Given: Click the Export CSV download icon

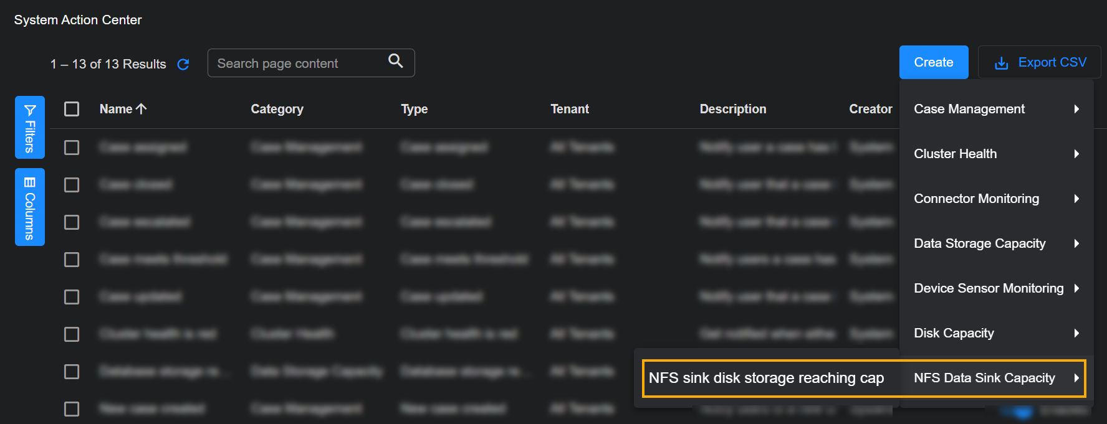Looking at the screenshot, I should 1001,63.
